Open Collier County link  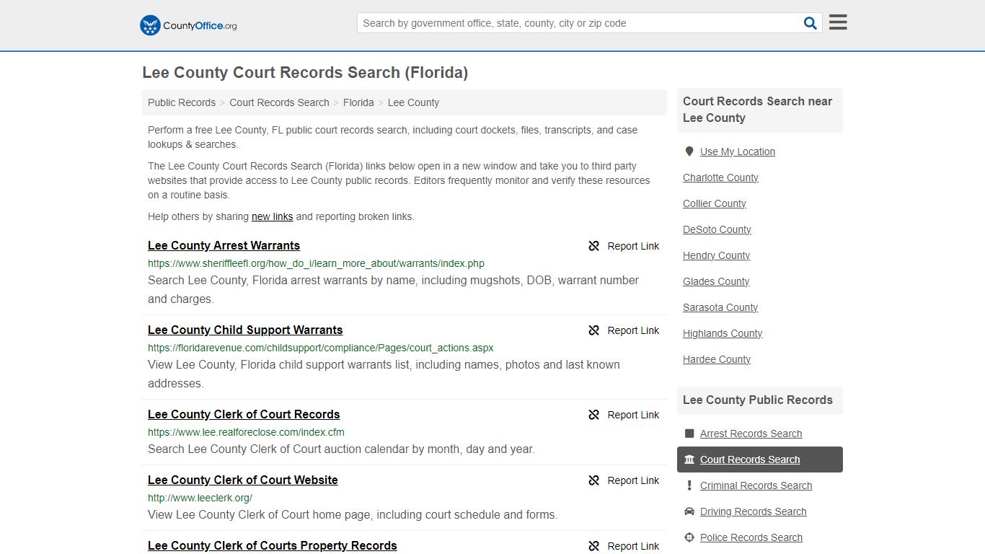click(x=715, y=203)
